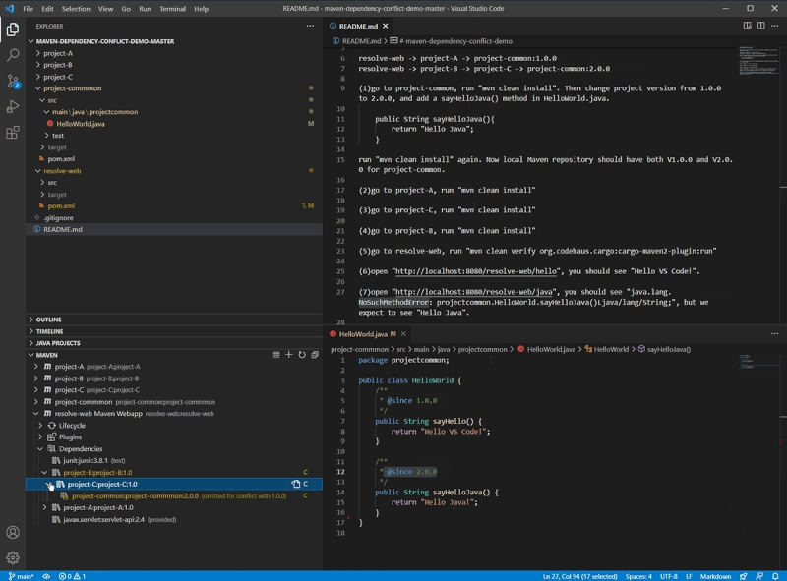Viewport: 787px width, 581px height.
Task: Click sayHelloJava() breadcrumb segment
Action: 664,349
